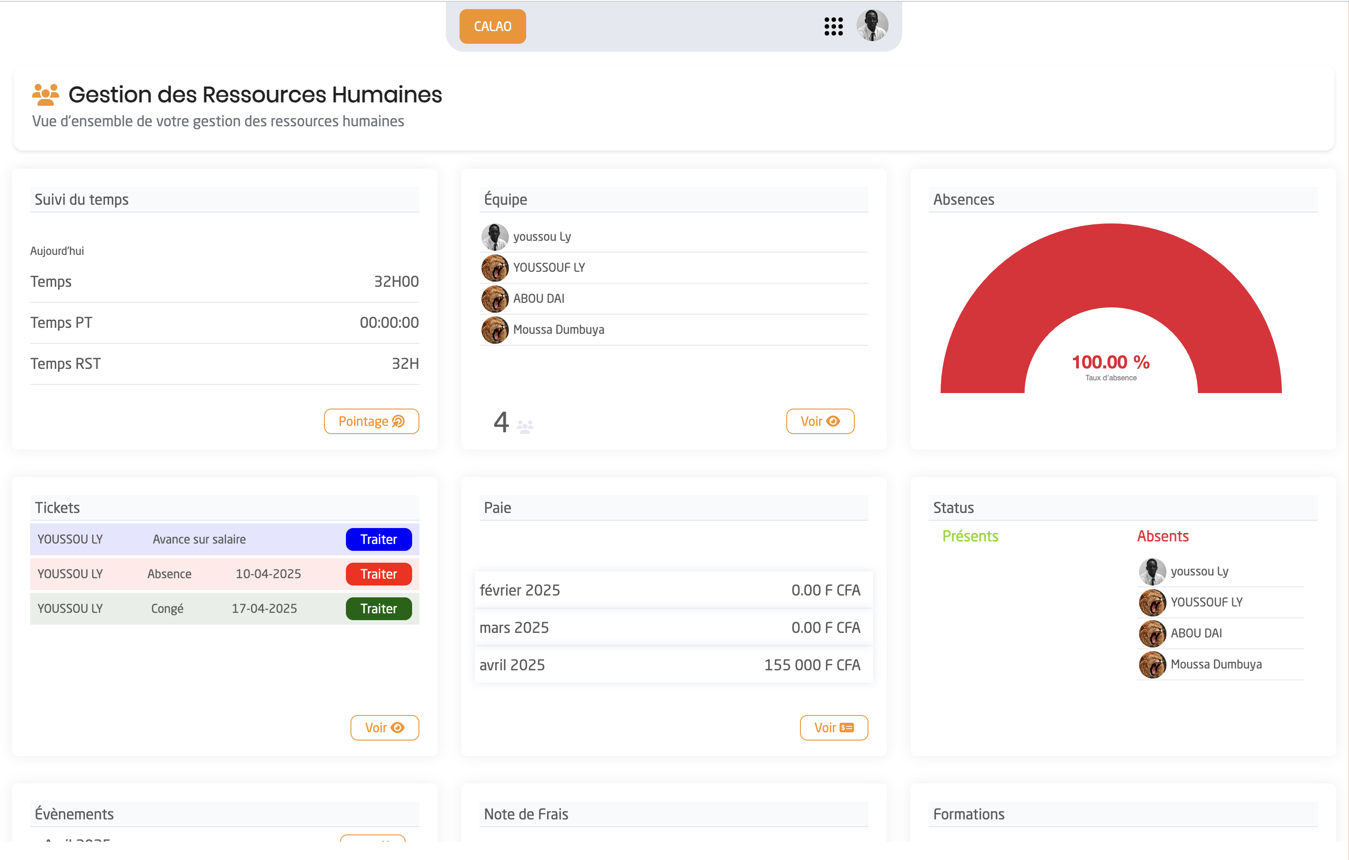Open the apps grid menu icon
1349x860 pixels.
tap(834, 26)
